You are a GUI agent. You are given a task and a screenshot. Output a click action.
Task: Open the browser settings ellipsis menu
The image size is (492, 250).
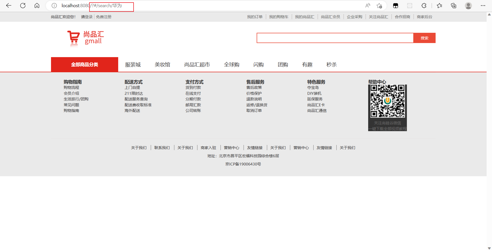click(483, 5)
